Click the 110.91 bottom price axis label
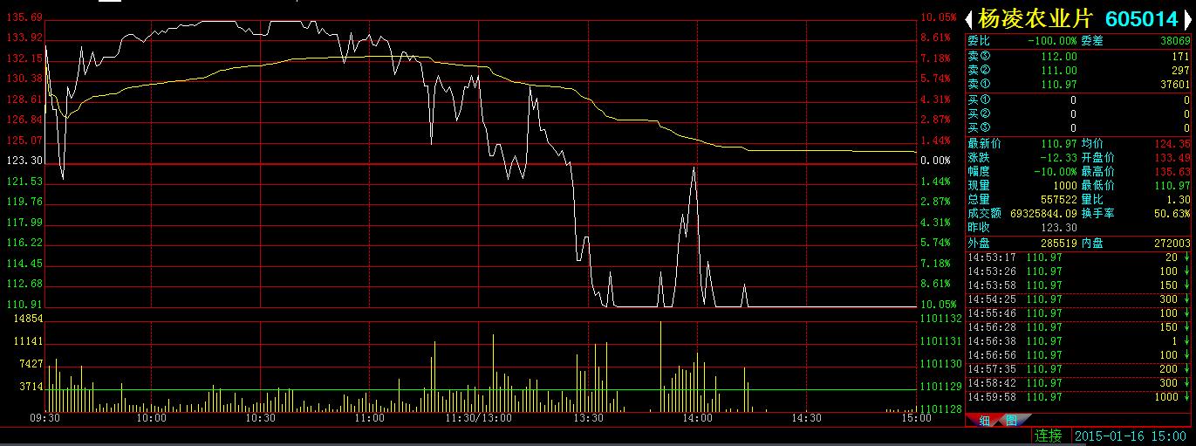Screen dimensions: 1196x446 tap(24, 304)
